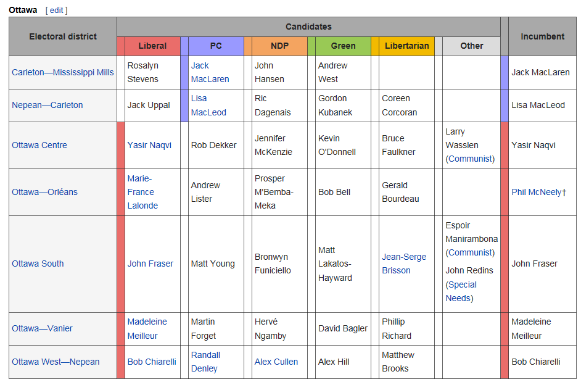Viewport: 581px width, 382px height.
Task: Click the Green party column header
Action: [x=343, y=46]
